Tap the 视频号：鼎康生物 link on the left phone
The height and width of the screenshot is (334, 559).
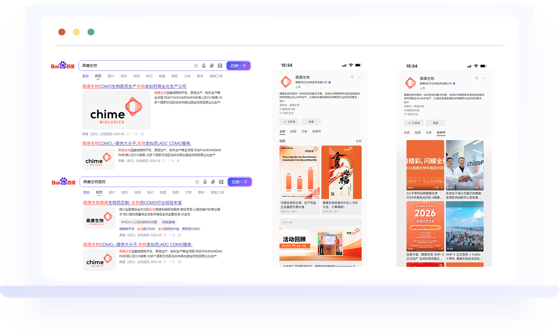coord(289,105)
